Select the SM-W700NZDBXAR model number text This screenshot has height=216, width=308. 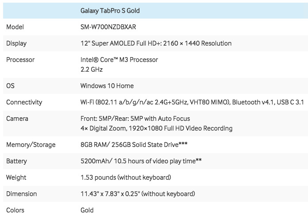pos(108,27)
